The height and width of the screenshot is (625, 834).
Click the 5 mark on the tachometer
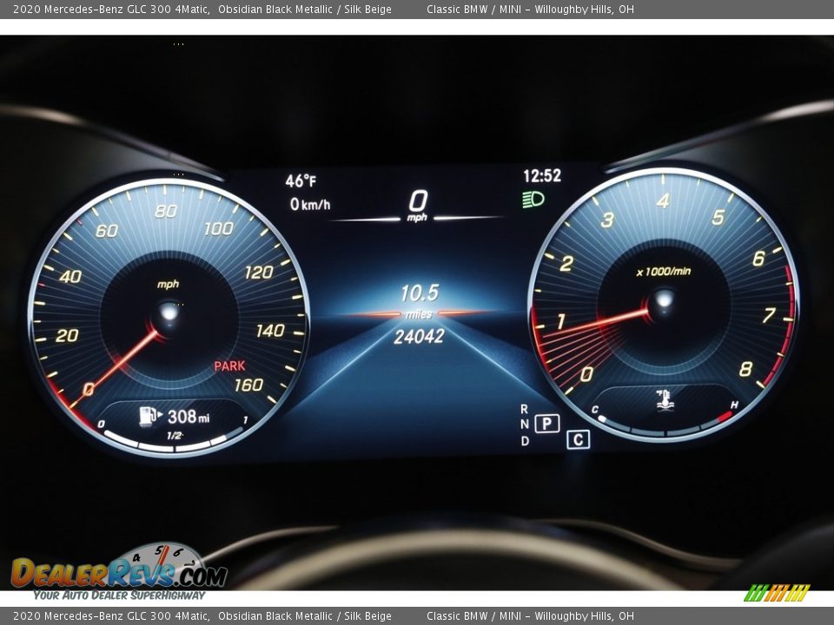pyautogui.click(x=718, y=217)
